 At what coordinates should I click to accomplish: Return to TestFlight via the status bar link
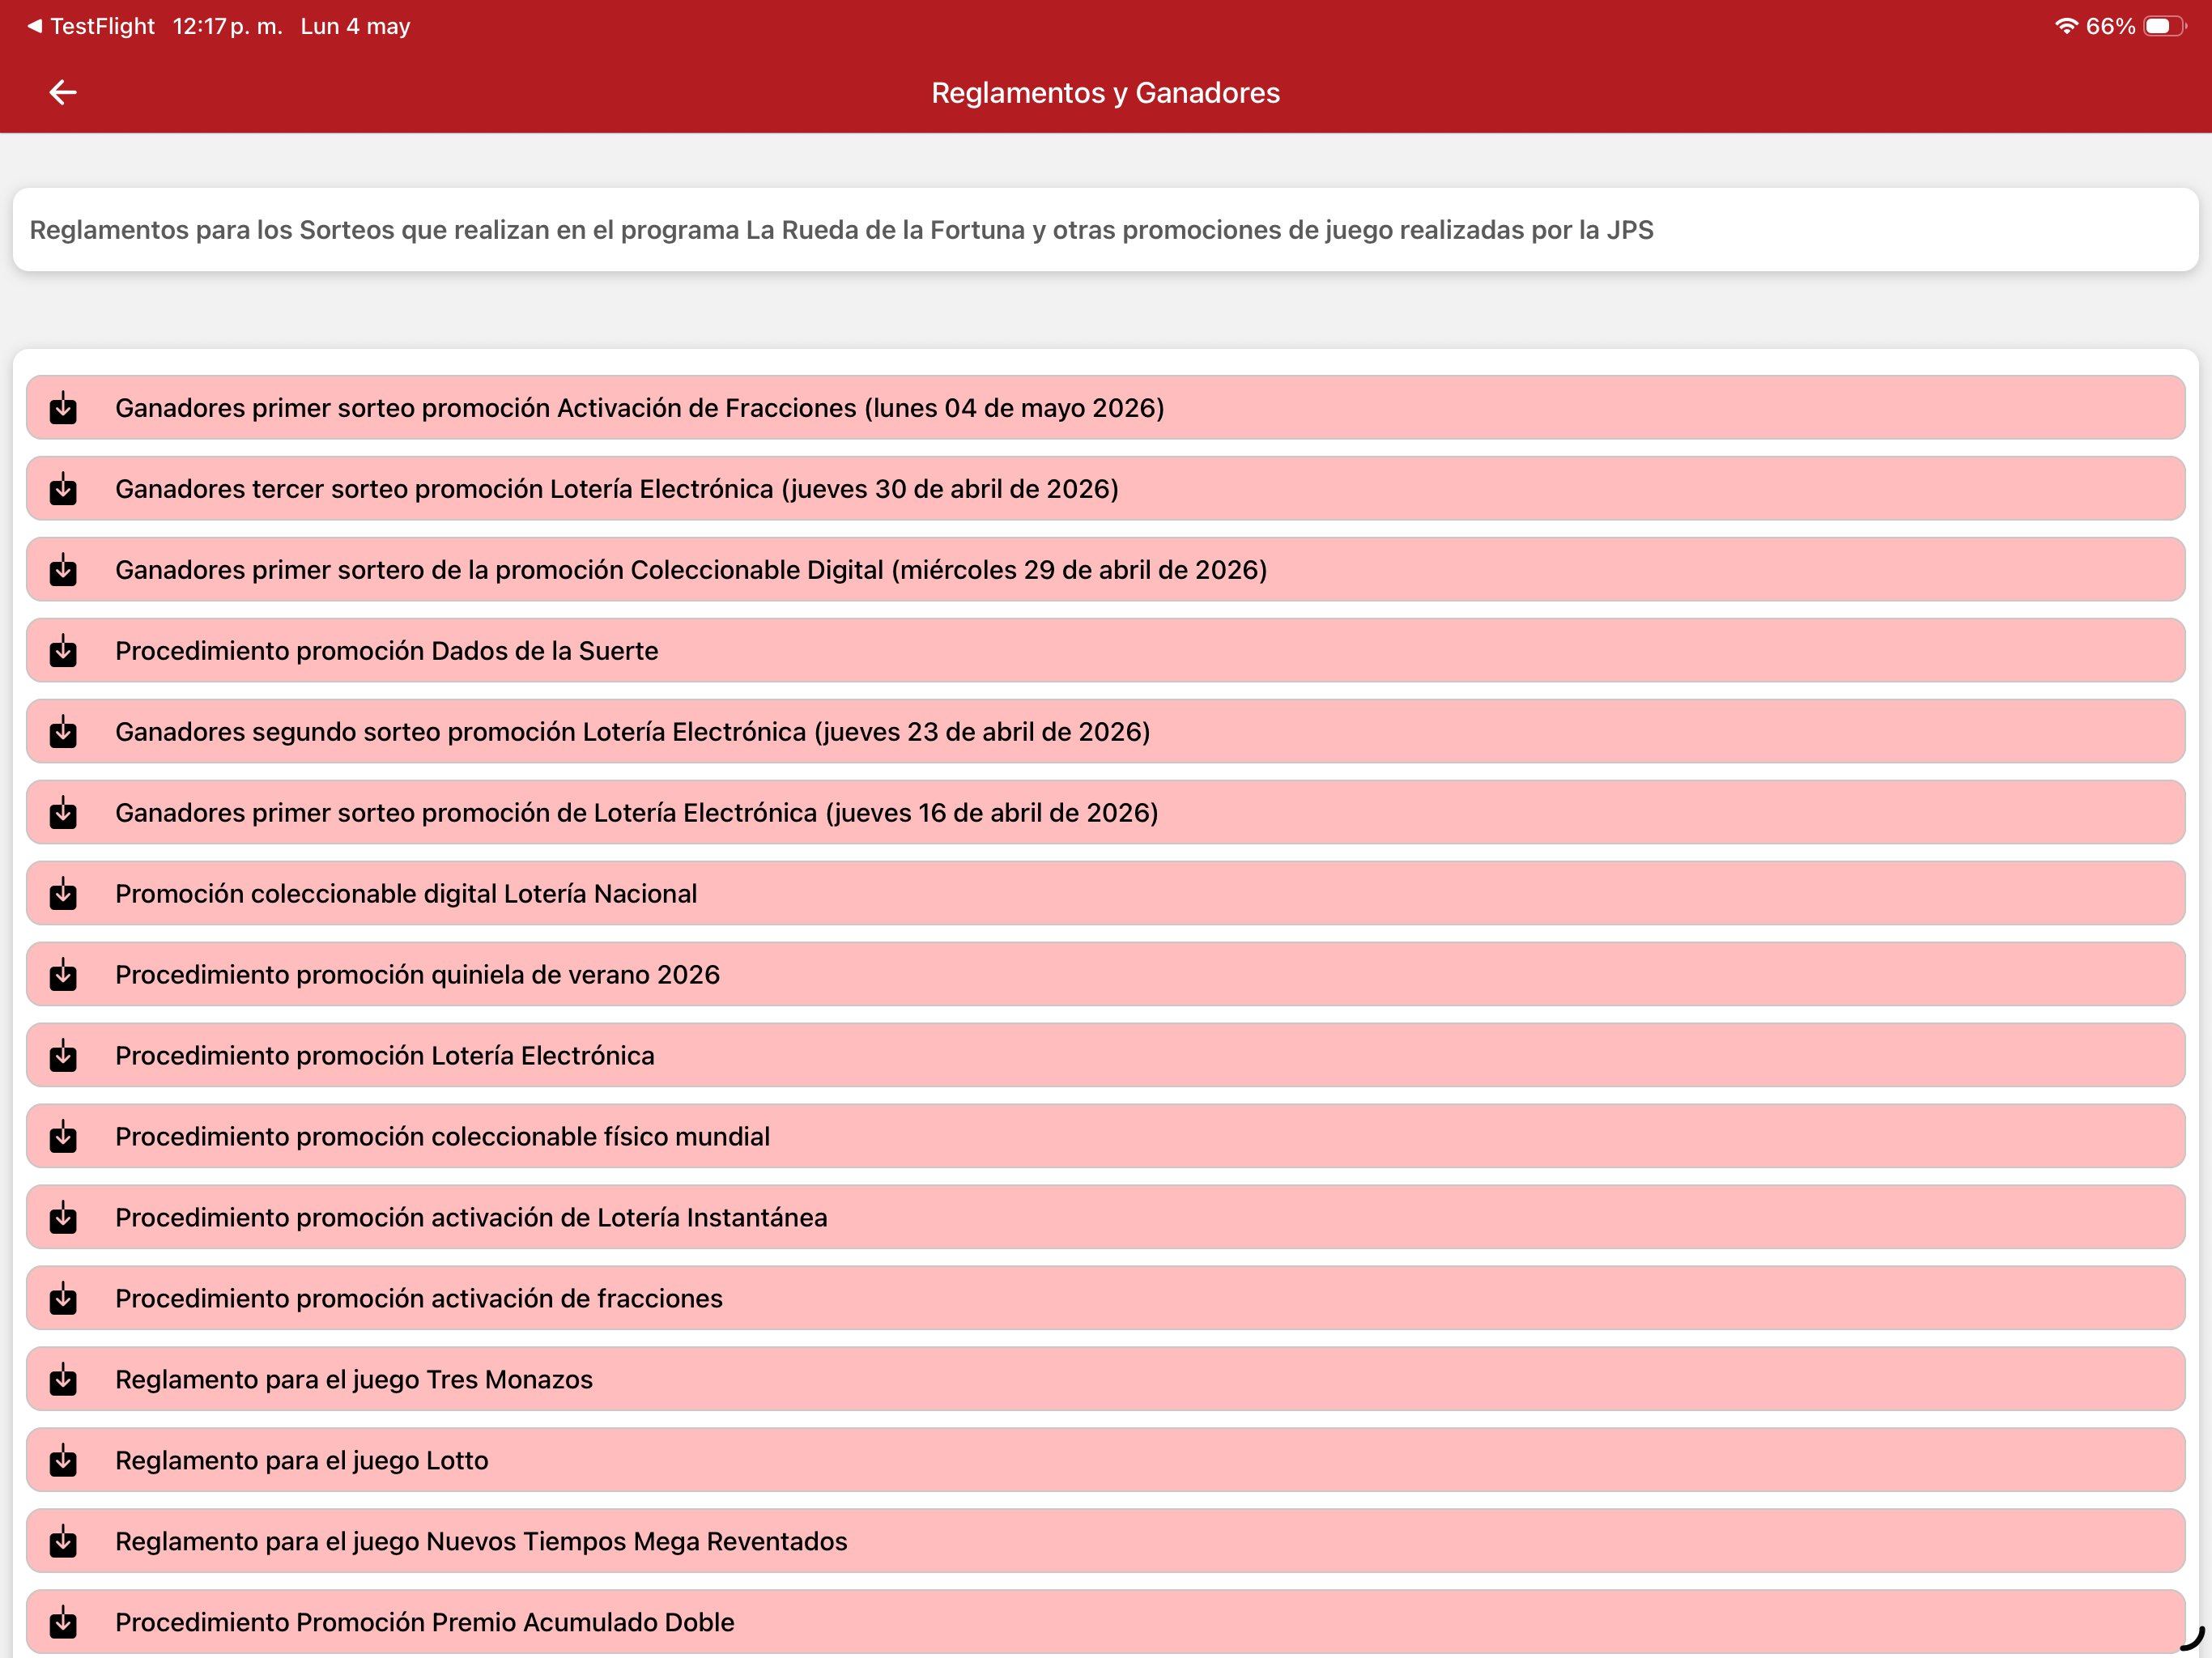[91, 26]
